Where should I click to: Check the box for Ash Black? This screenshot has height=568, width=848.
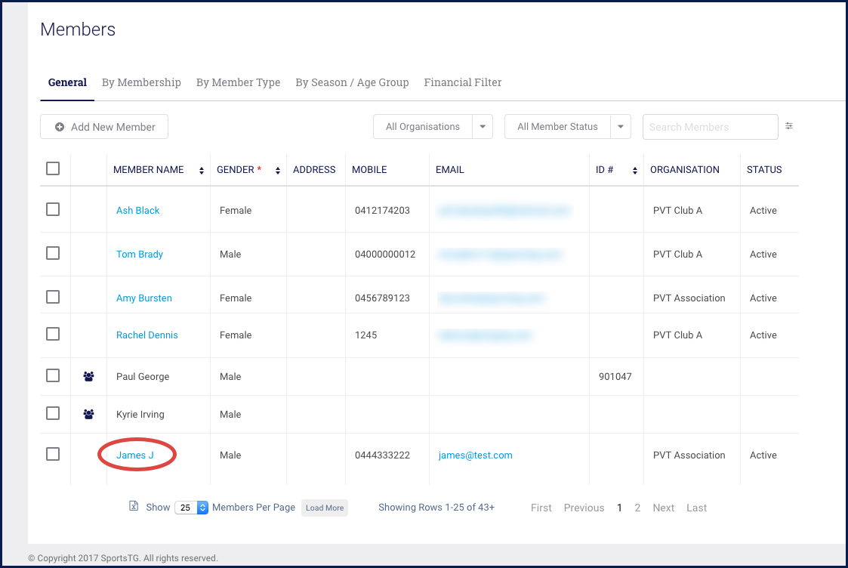pyautogui.click(x=53, y=209)
